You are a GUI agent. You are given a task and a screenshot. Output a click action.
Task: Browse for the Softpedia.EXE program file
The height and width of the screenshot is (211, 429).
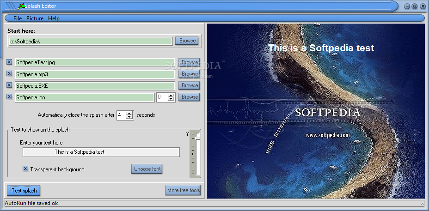189,85
